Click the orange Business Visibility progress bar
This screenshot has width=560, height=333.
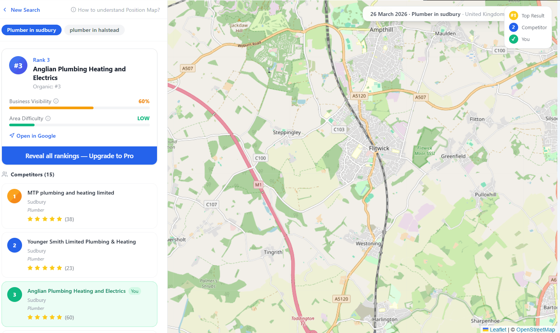point(51,108)
